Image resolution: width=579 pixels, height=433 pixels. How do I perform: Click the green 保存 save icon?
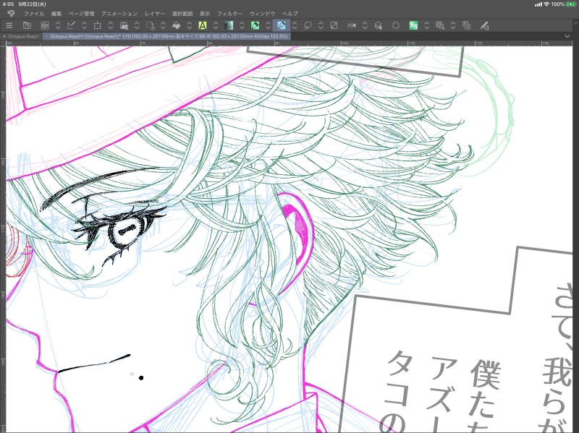[x=413, y=25]
